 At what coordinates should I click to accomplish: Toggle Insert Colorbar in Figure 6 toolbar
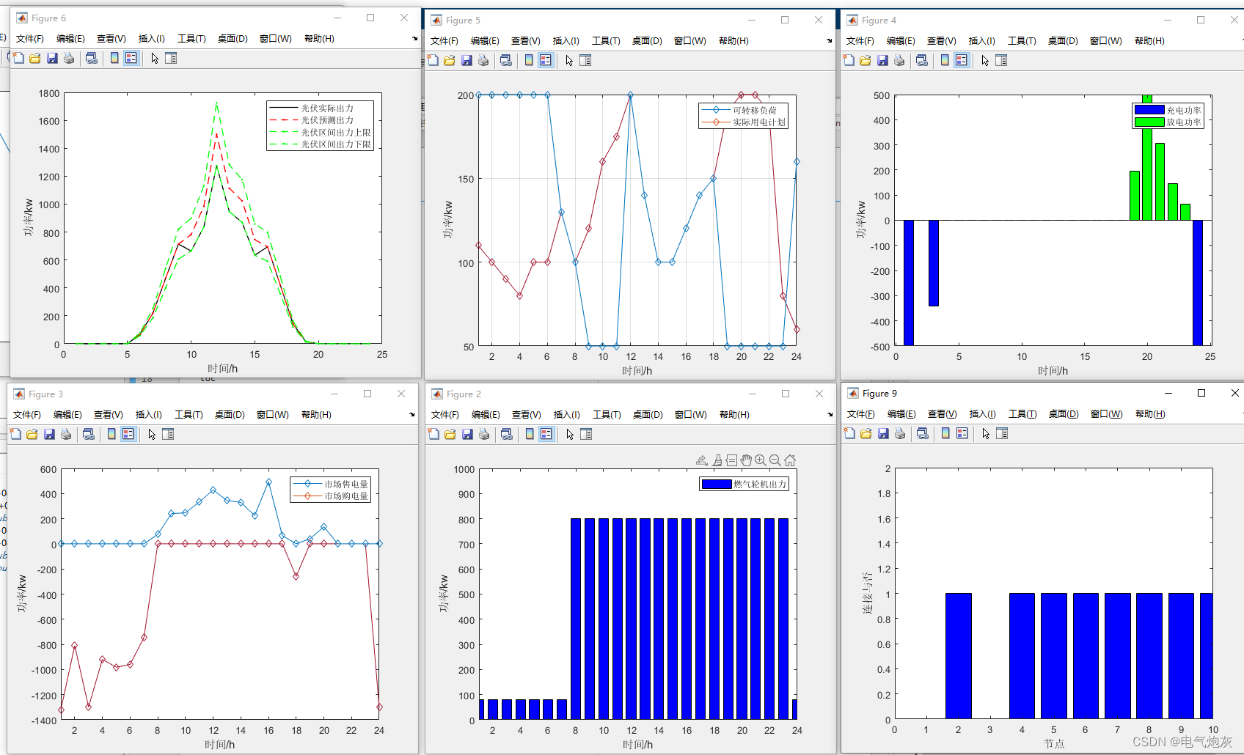114,58
